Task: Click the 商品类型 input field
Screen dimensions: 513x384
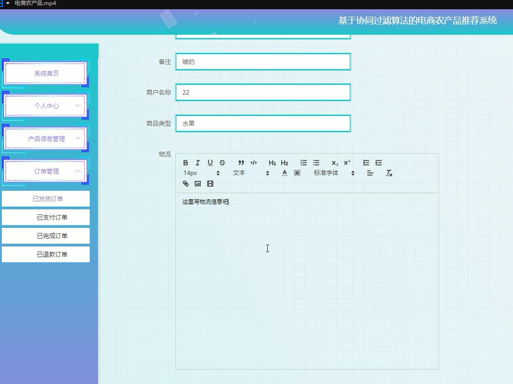Action: (x=263, y=124)
